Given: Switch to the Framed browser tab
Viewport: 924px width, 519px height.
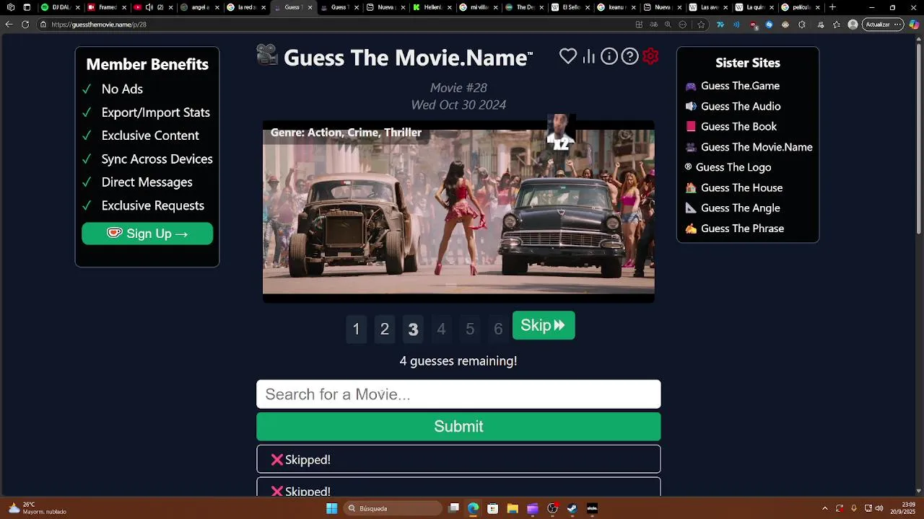Looking at the screenshot, I should click(105, 7).
